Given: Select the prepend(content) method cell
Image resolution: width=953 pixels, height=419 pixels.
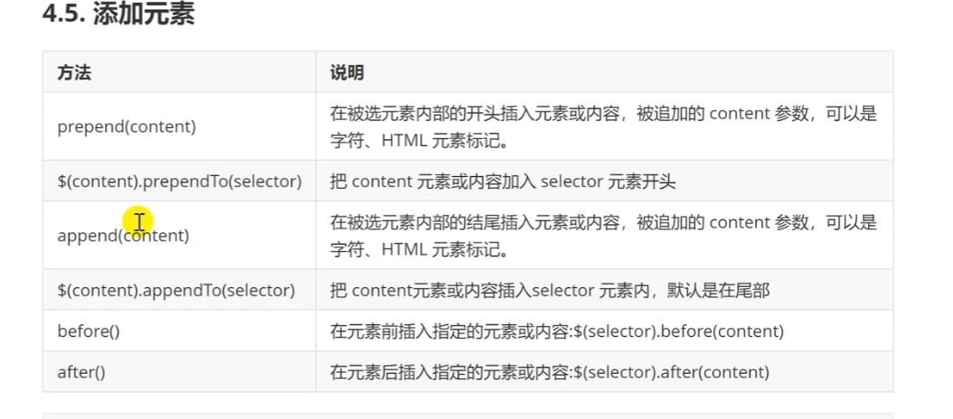Looking at the screenshot, I should (x=127, y=126).
